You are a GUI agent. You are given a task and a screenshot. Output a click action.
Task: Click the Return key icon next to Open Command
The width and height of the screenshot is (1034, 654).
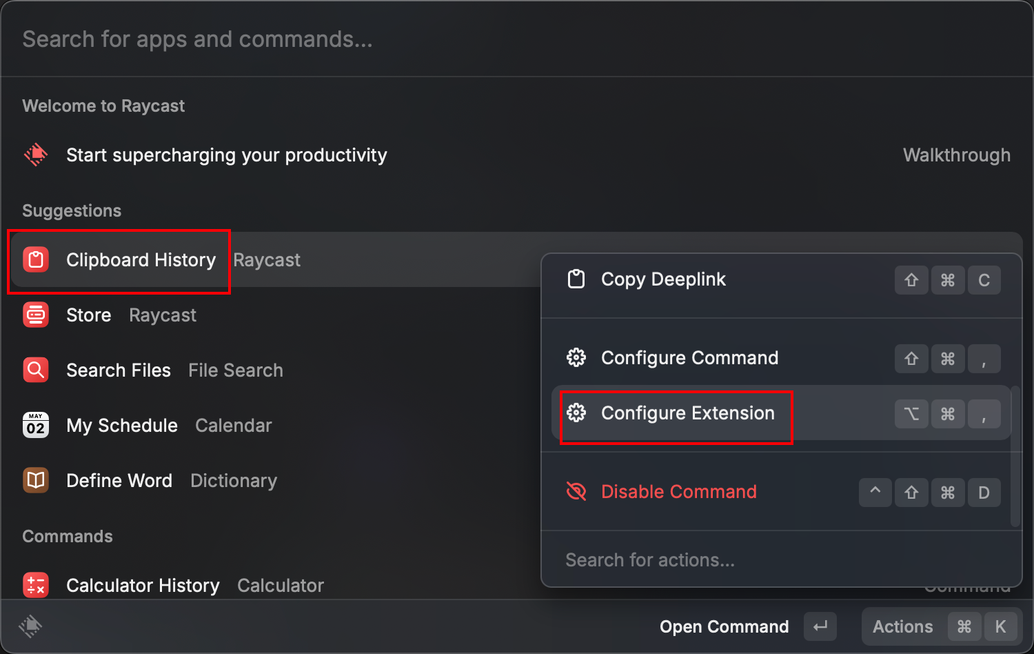(x=820, y=626)
